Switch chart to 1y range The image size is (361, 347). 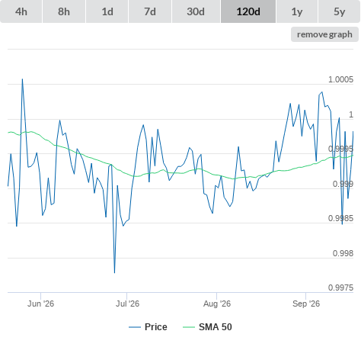297,11
